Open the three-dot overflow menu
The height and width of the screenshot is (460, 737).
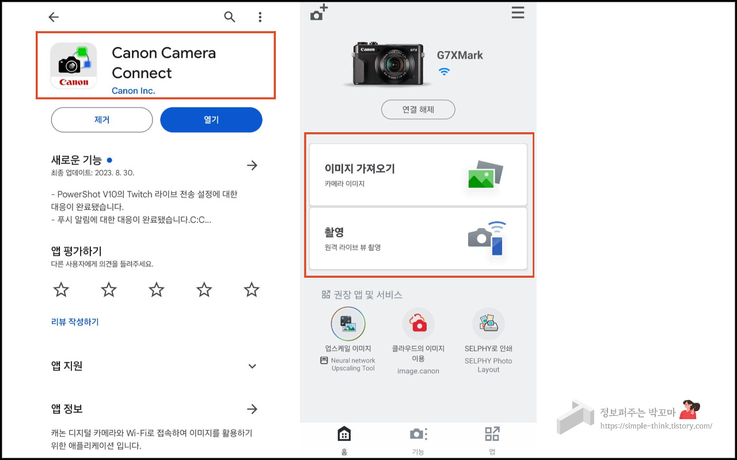261,17
